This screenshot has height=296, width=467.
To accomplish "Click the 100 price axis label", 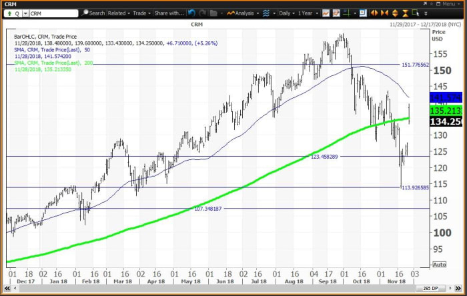I will [442, 233].
